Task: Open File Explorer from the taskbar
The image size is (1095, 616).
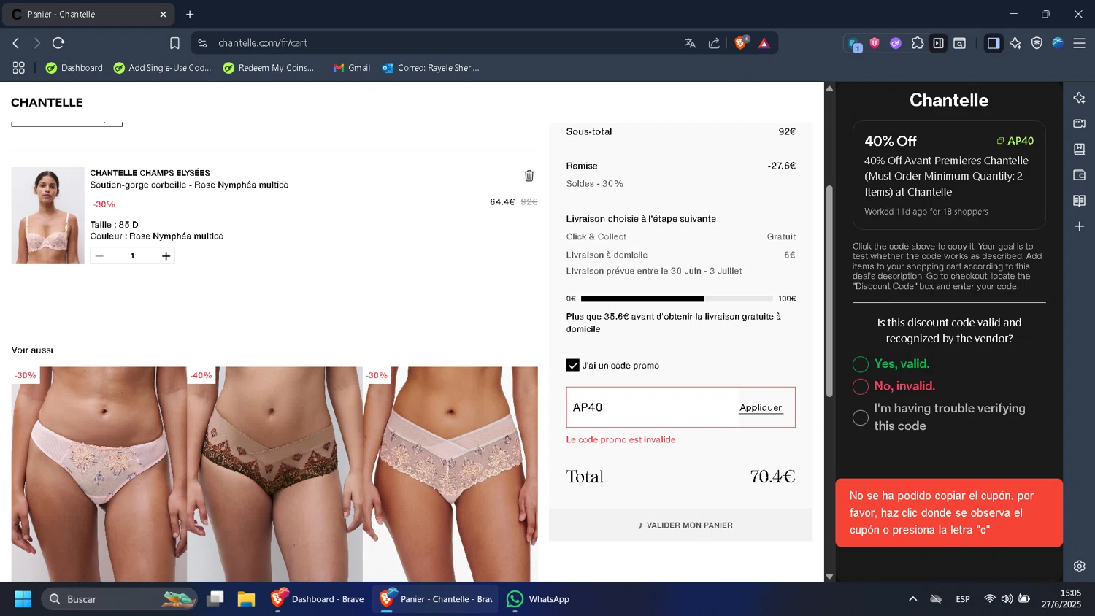Action: pos(246,599)
